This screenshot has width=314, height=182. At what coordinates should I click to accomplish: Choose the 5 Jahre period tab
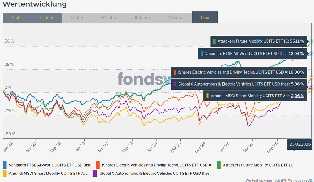tap(77, 18)
